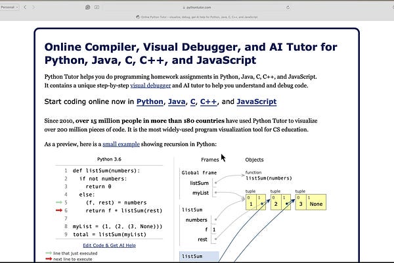Click the green arrow legend icon
Image resolution: width=394 pixels, height=263 pixels.
tap(49, 253)
